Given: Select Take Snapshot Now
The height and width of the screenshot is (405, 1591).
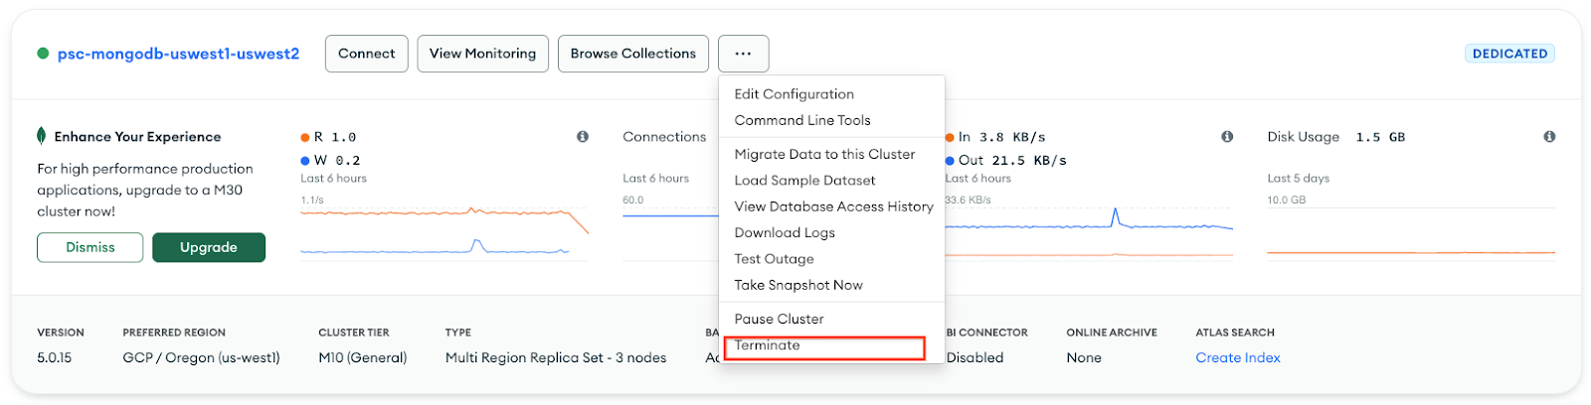Looking at the screenshot, I should tap(798, 285).
